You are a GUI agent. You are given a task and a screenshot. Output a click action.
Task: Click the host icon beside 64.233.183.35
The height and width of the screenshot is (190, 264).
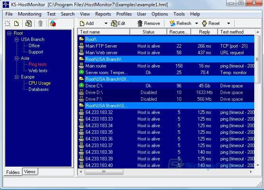tap(81, 132)
